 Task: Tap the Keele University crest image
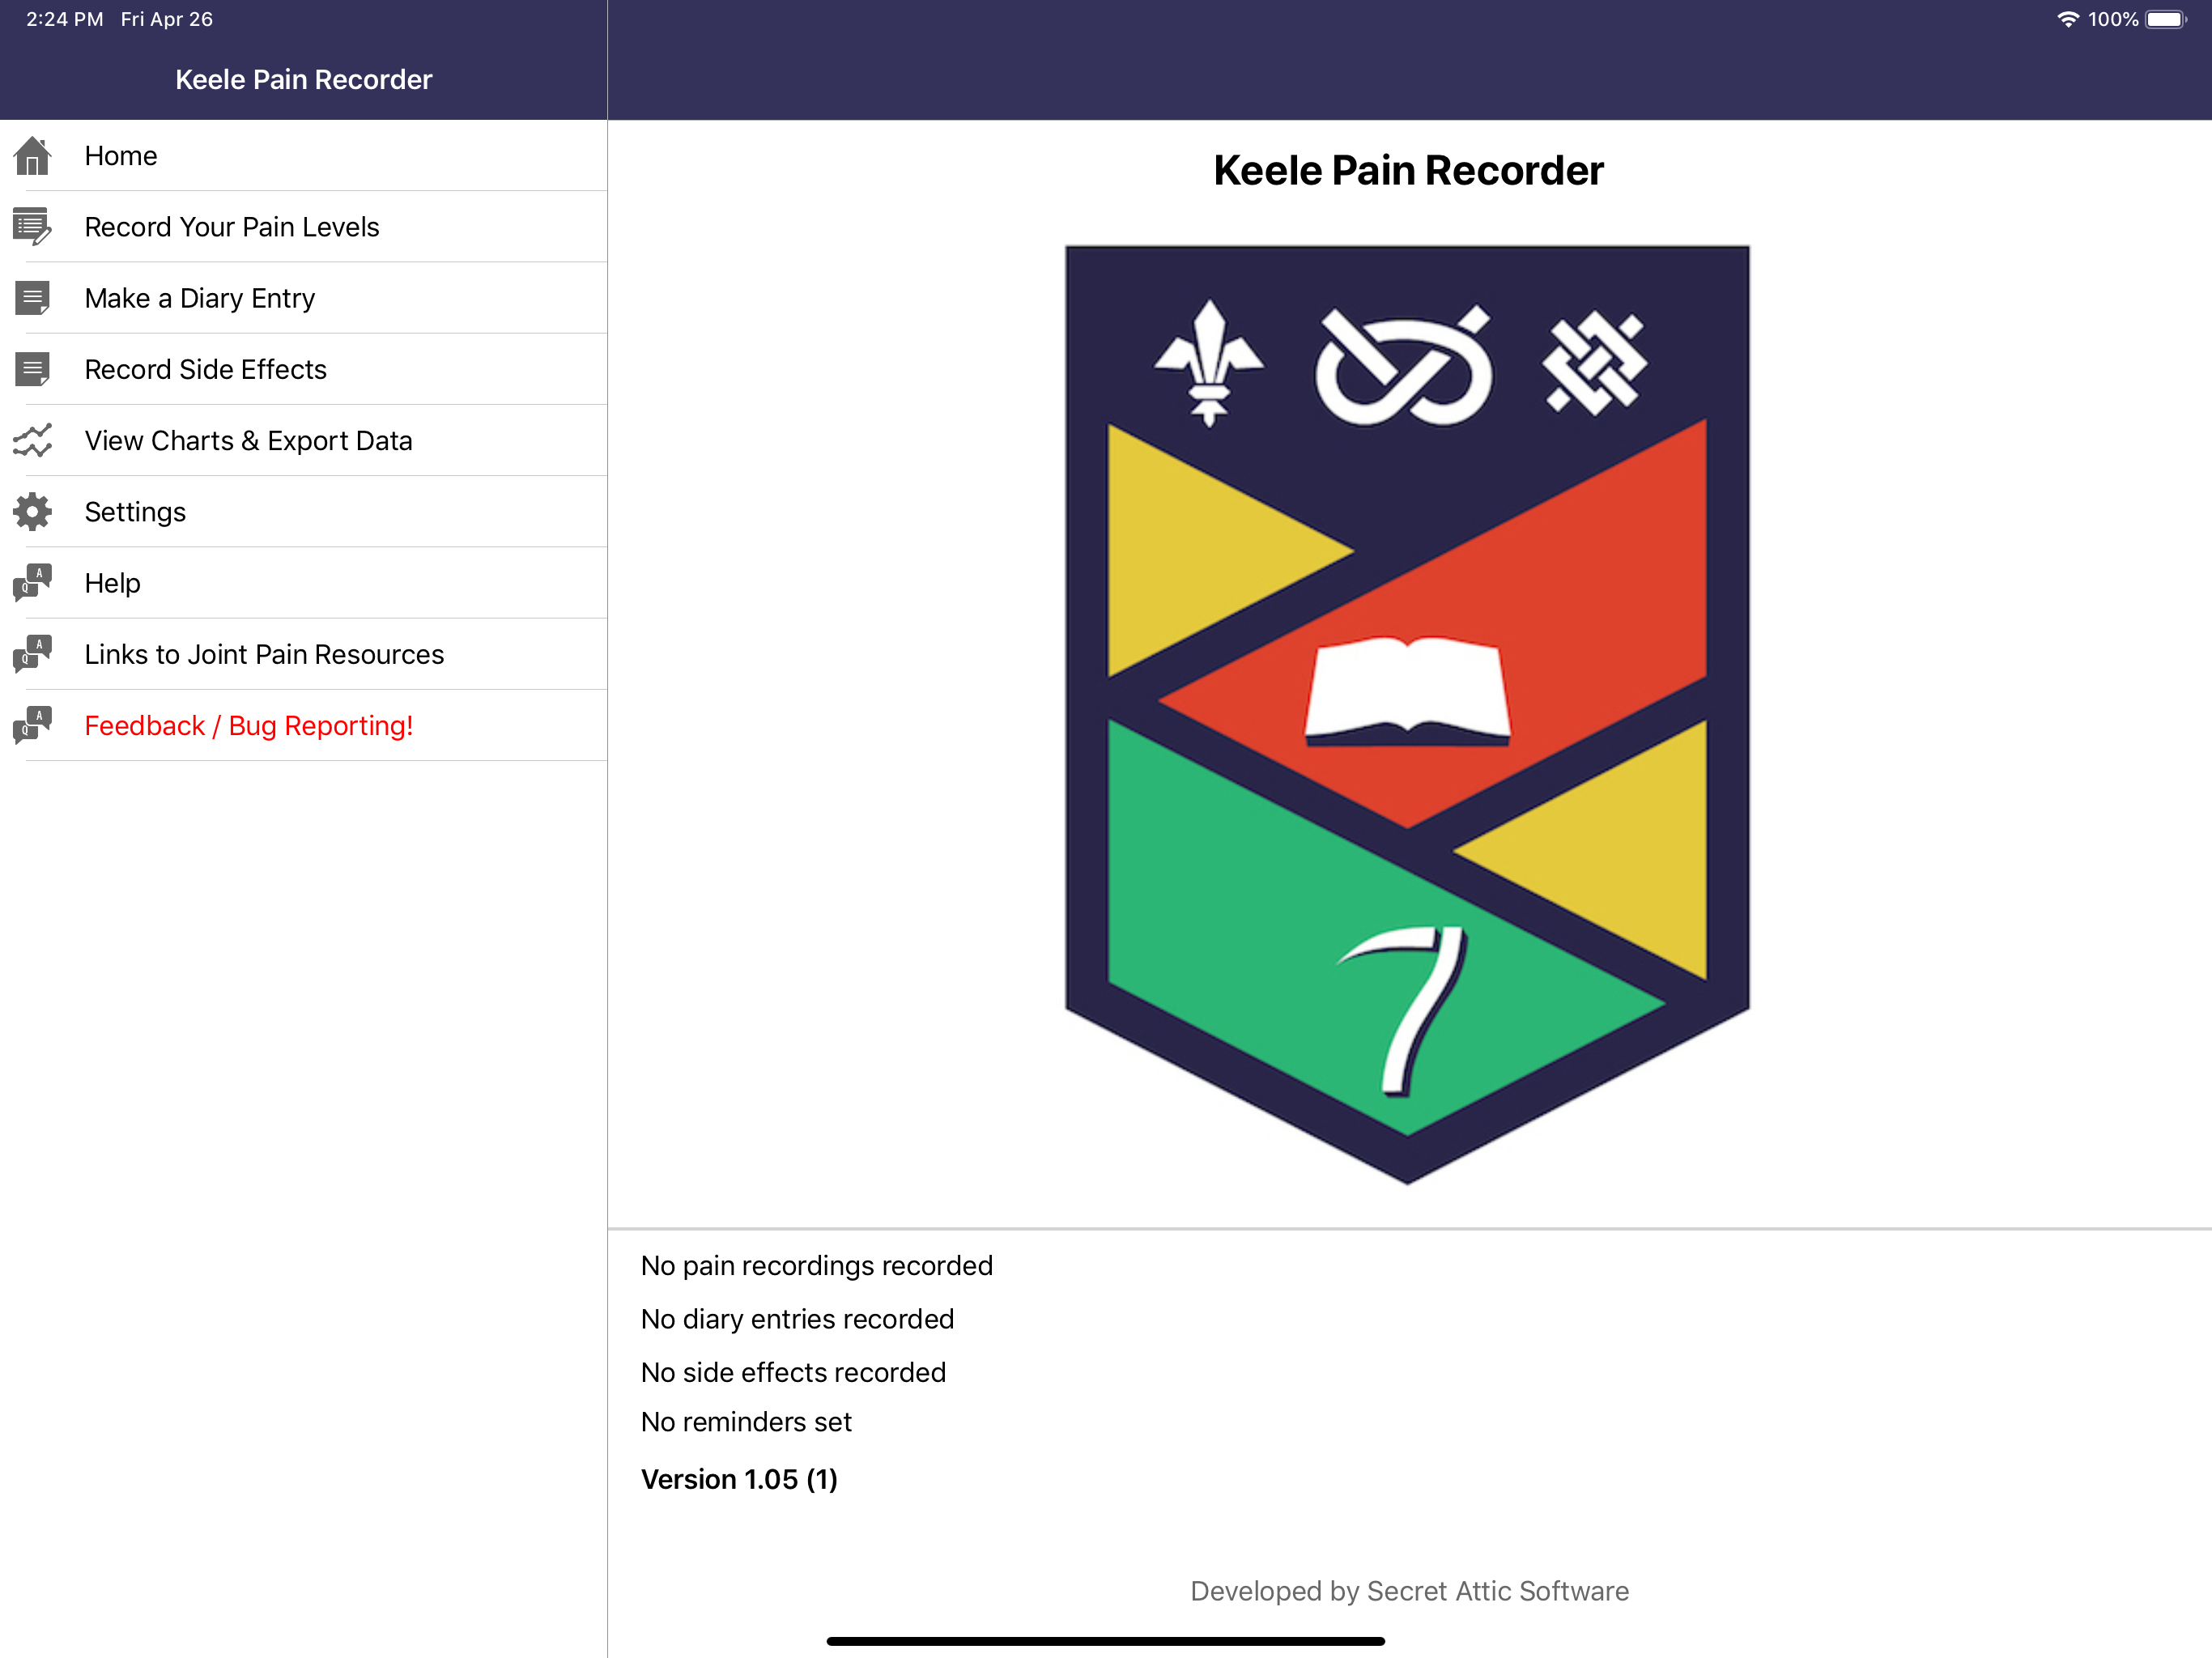click(1407, 714)
